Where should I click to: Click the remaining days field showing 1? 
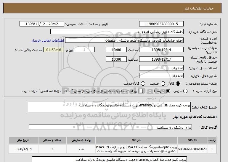(x=84, y=50)
